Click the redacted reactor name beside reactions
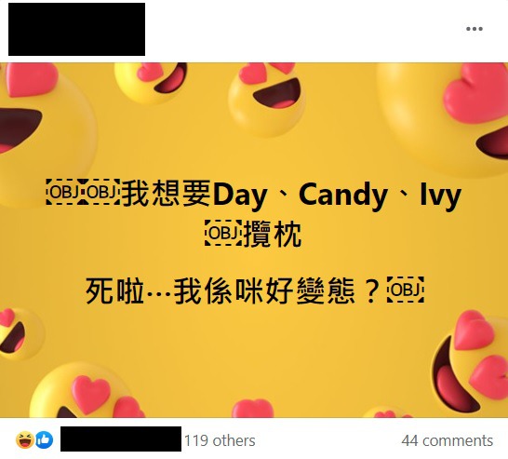 [x=121, y=439]
